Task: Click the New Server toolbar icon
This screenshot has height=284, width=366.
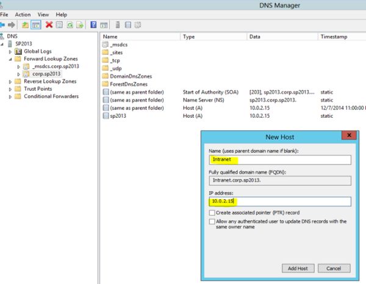Action: pyautogui.click(x=118, y=25)
